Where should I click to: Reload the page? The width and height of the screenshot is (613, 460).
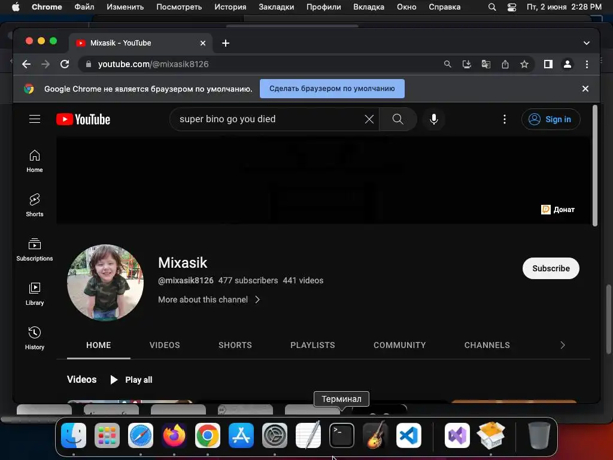click(x=65, y=64)
